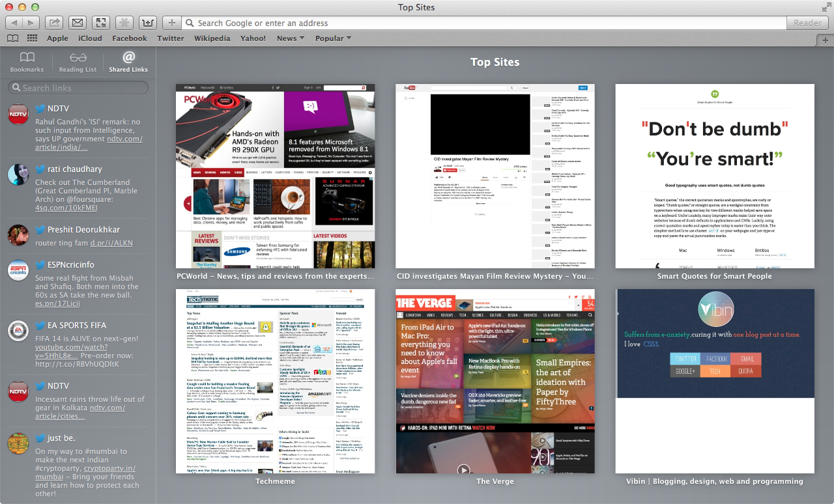Image resolution: width=834 pixels, height=504 pixels.
Task: Open iCloud bookmark in Favorites bar
Action: [x=90, y=38]
